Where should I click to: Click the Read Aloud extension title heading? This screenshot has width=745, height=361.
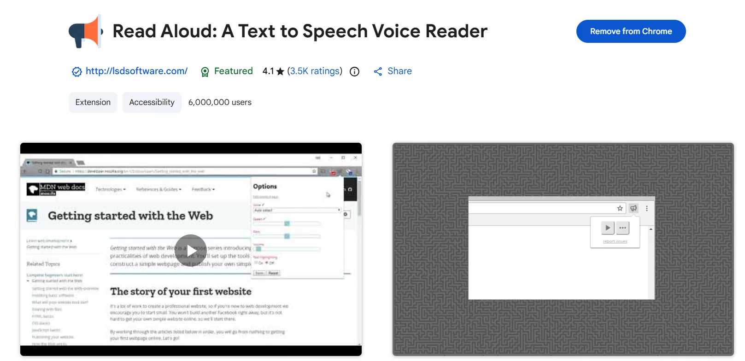300,31
